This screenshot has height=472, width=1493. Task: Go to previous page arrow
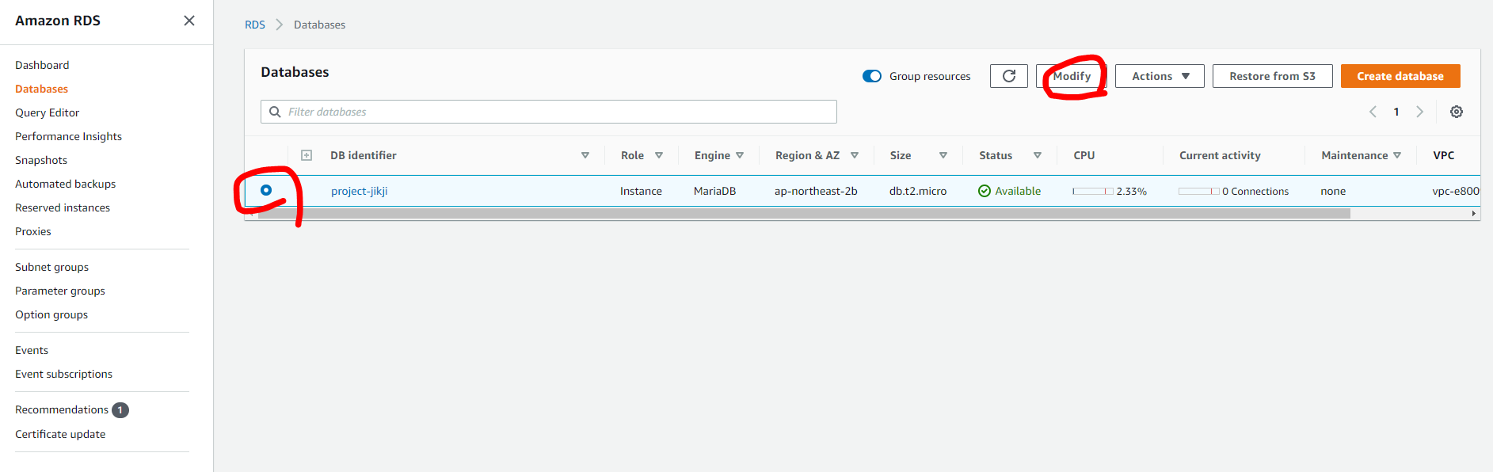[x=1373, y=112]
